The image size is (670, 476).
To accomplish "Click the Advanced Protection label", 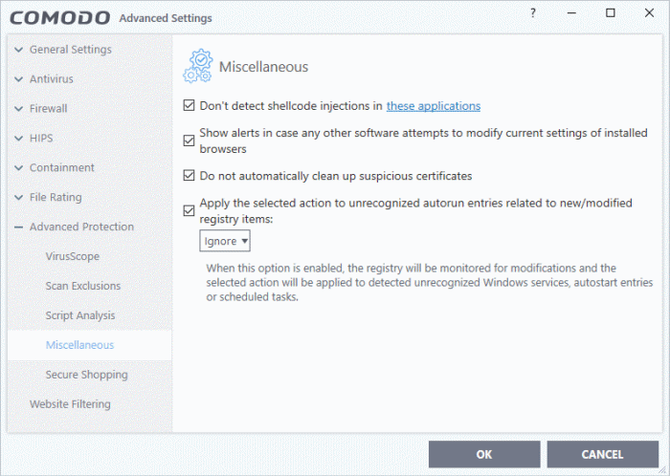I will click(x=81, y=227).
